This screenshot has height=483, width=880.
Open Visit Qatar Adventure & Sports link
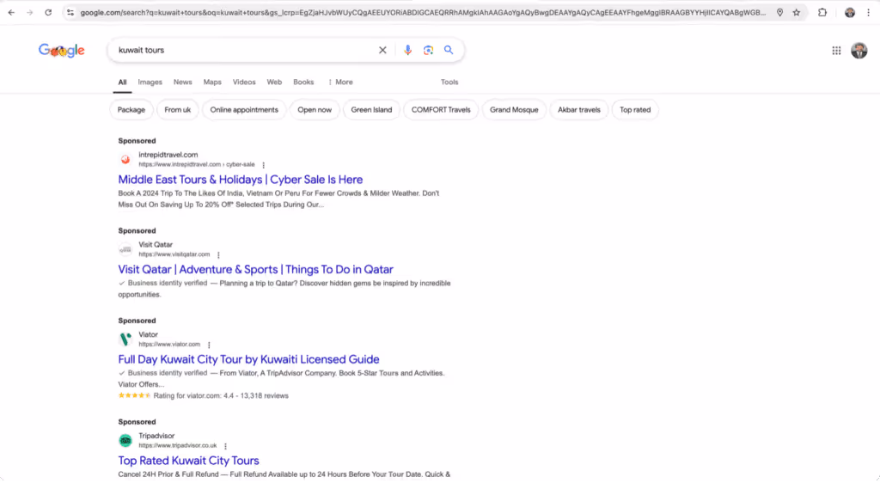(x=255, y=269)
